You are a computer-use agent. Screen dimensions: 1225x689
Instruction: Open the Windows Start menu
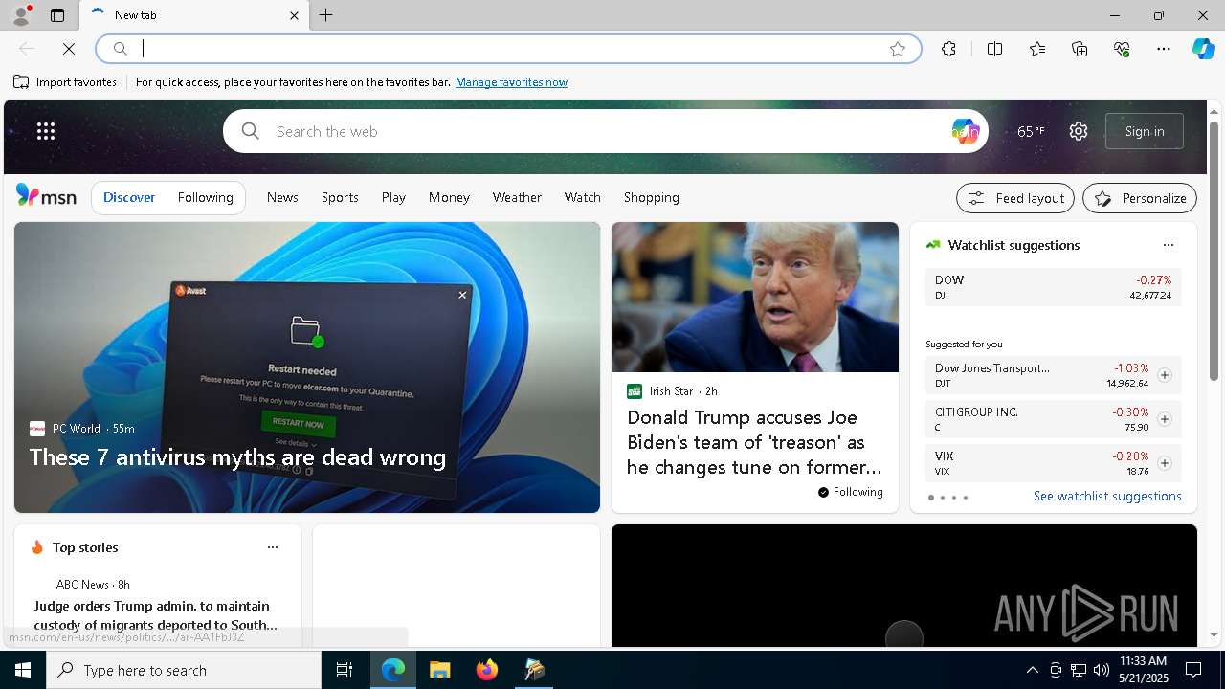(23, 670)
